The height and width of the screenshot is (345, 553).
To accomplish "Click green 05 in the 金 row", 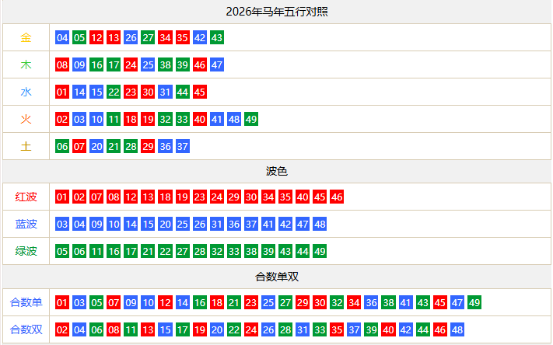I will (x=79, y=37).
